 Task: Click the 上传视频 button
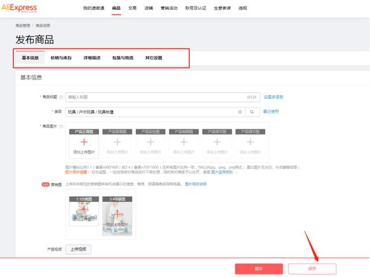[78, 249]
